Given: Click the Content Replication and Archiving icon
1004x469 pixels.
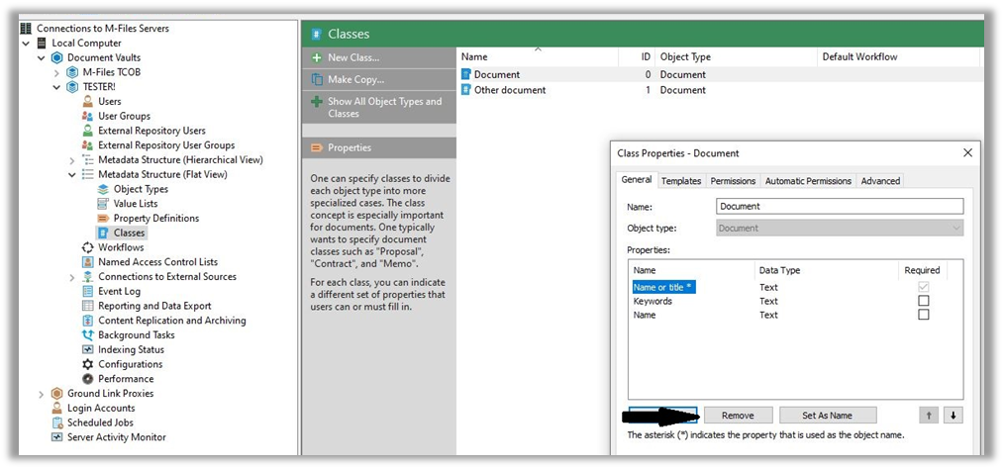Looking at the screenshot, I should point(88,321).
